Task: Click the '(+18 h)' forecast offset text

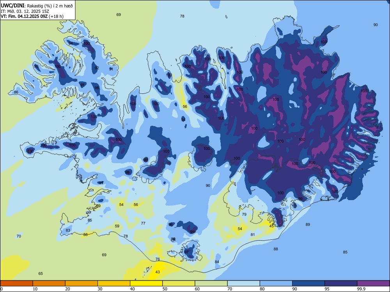Action: [x=56, y=16]
